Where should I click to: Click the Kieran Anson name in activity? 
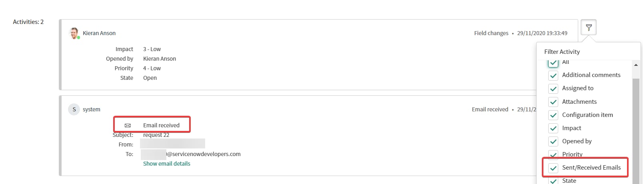pyautogui.click(x=99, y=33)
